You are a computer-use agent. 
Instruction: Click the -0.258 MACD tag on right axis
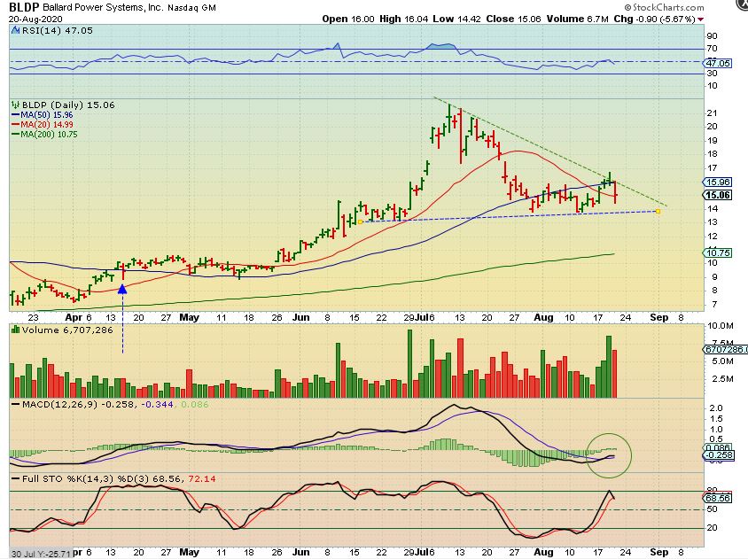(x=719, y=455)
